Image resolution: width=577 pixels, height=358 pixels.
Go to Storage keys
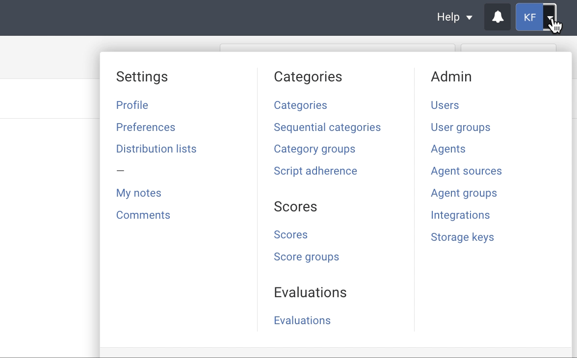462,237
